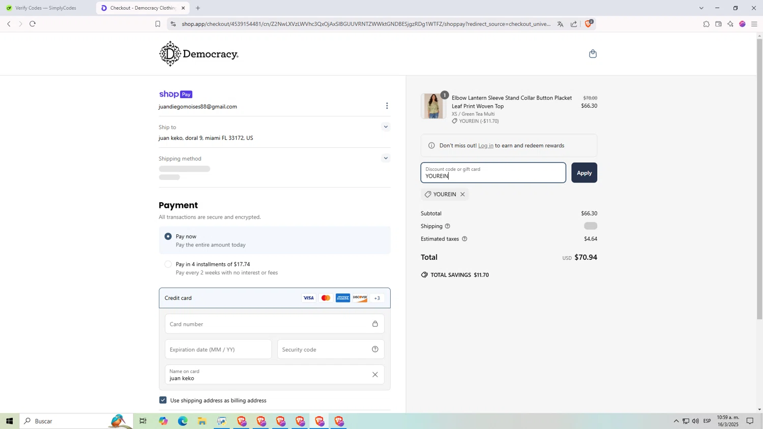Open a new browser tab
763x429 pixels.
click(x=198, y=8)
